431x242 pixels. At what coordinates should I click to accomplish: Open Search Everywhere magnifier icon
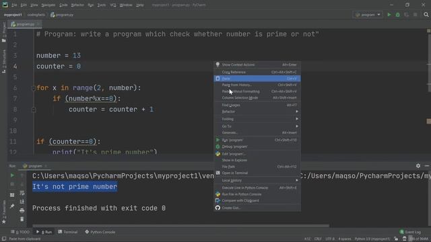coord(426,15)
